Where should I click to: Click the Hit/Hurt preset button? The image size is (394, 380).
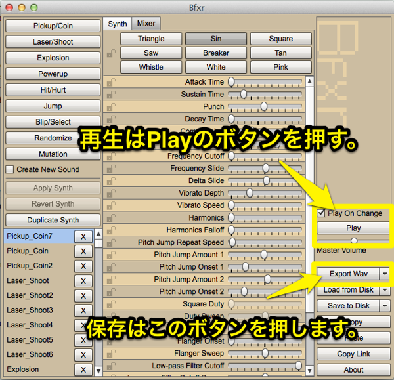pyautogui.click(x=53, y=90)
